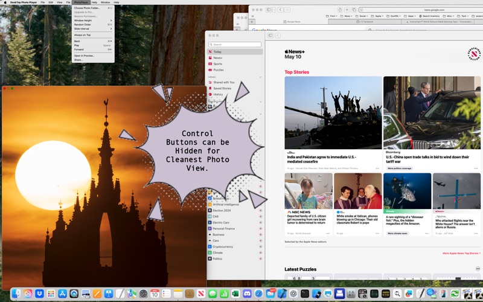Toggle follow button beside Personal Finance
Screen dimensions: 483x302
click(260, 229)
